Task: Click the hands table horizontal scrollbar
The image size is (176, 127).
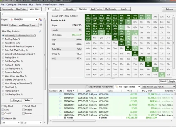Action: pos(73,121)
